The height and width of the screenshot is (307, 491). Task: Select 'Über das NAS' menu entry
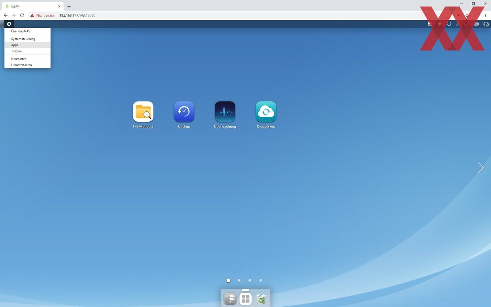[x=27, y=31]
